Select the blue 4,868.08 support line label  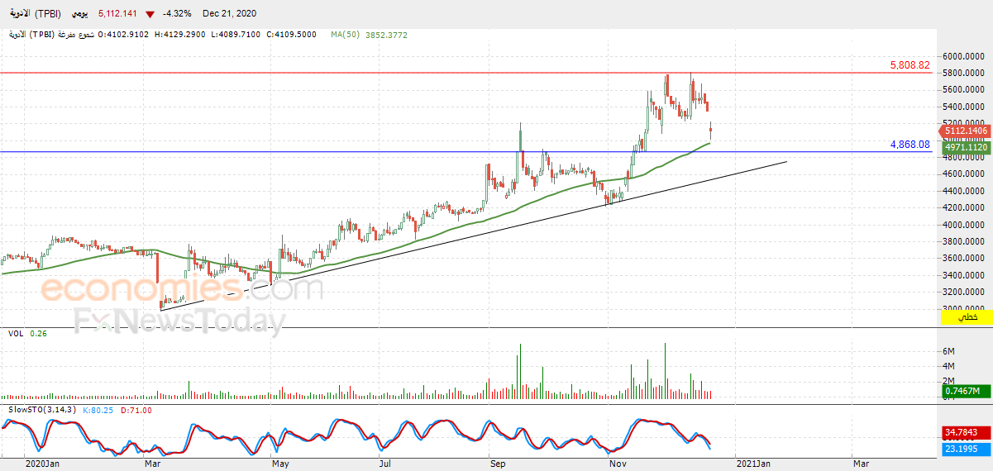(909, 145)
